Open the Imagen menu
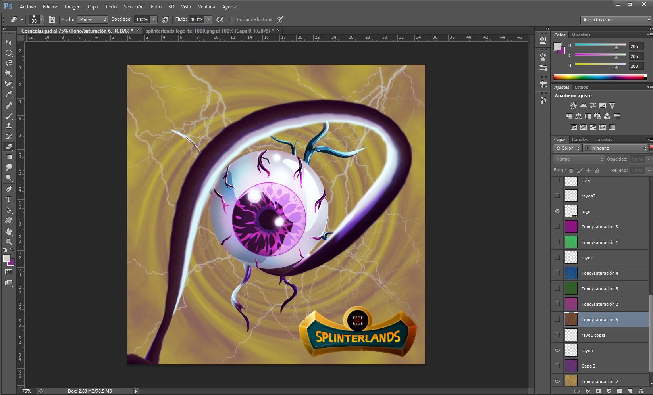Screen dimensions: 653x395 73,7
